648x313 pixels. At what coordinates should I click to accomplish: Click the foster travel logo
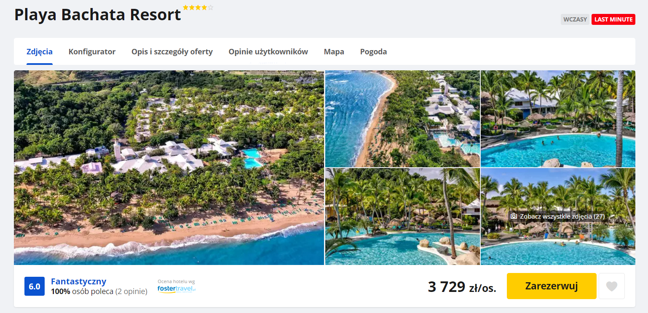pos(177,289)
